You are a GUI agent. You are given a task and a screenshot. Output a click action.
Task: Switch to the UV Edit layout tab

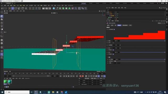coord(104,3)
